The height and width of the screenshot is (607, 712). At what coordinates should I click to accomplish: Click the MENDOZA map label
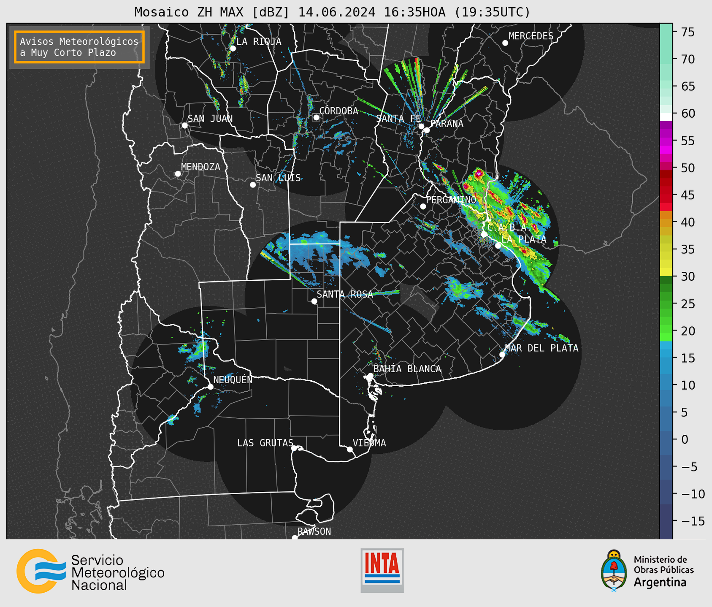(200, 167)
